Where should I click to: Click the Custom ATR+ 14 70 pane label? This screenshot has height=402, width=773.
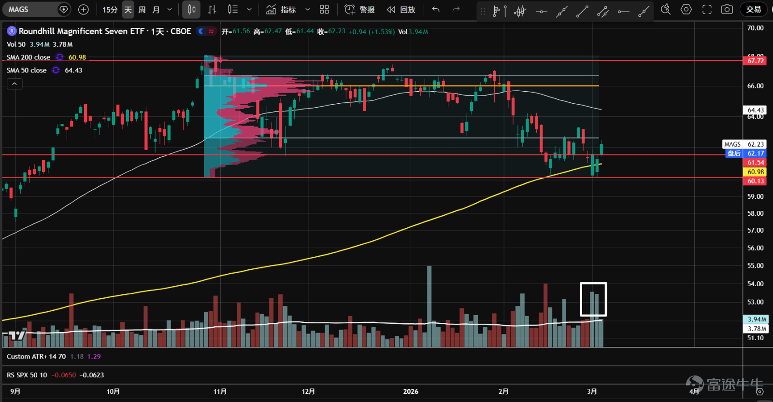click(36, 357)
